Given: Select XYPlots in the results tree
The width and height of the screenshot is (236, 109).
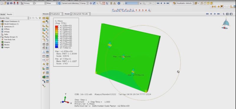Looking at the screenshot, I should [x=6, y=29].
